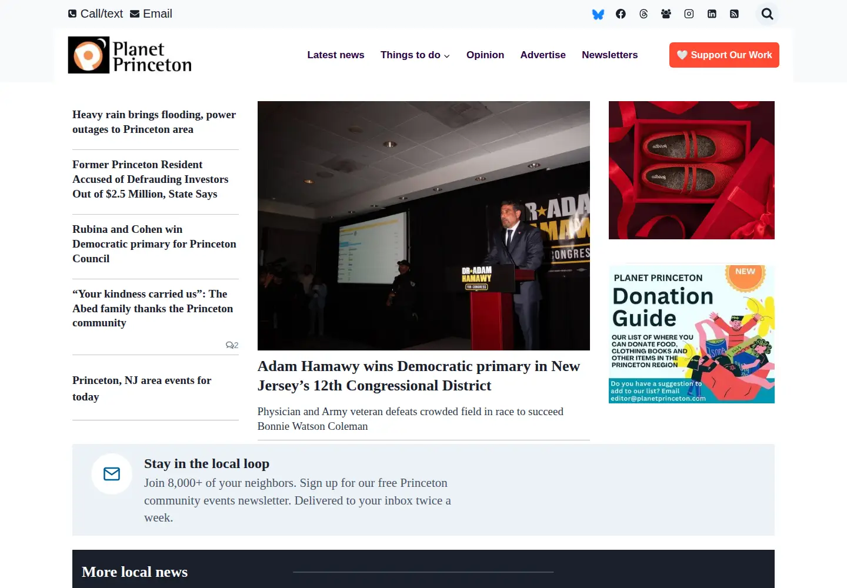
Task: Open the Instagram icon
Action: click(689, 14)
